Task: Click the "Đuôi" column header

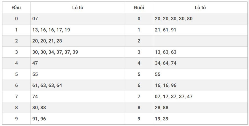Action: point(139,8)
